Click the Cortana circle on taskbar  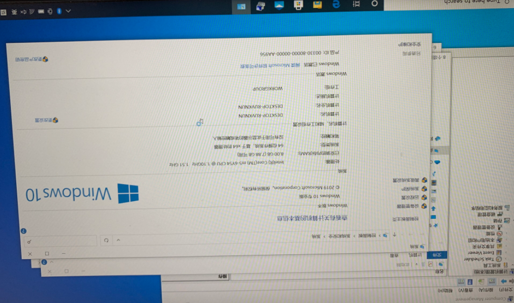[x=374, y=3]
